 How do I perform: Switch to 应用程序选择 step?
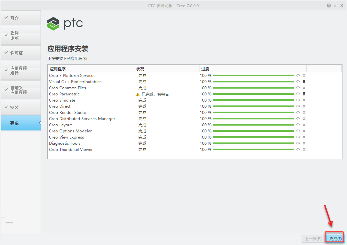click(20, 70)
